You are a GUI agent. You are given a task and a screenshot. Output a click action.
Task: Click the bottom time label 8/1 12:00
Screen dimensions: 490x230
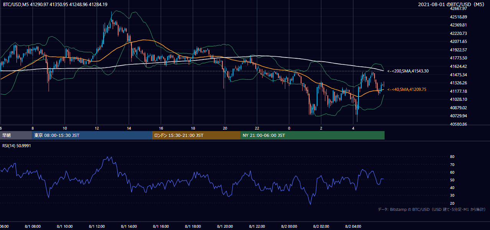97,227
